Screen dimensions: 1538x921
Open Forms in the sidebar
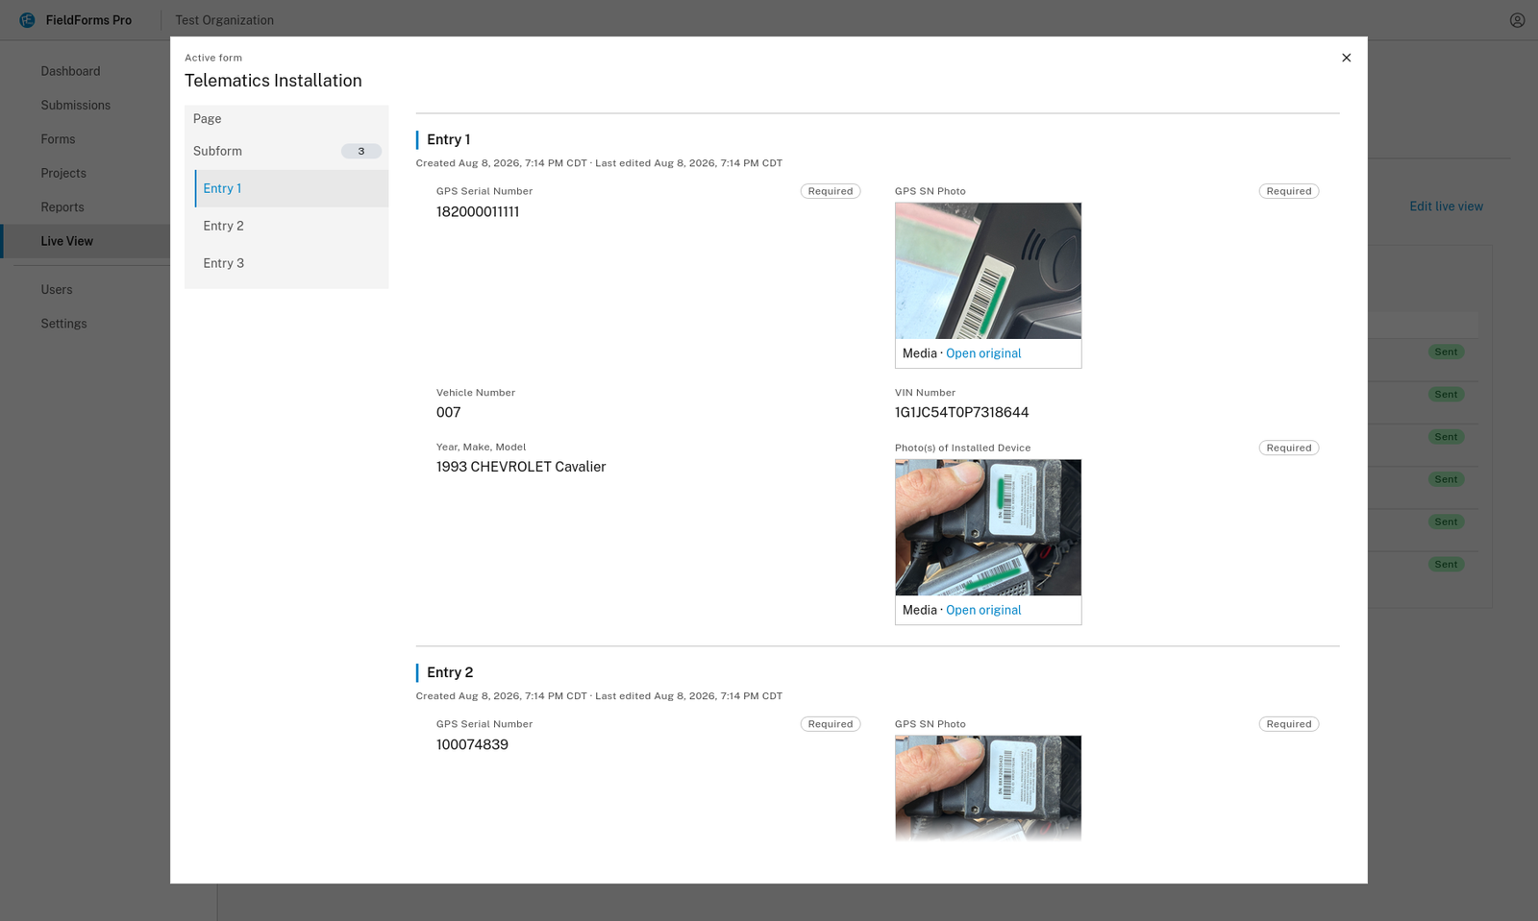pyautogui.click(x=58, y=139)
